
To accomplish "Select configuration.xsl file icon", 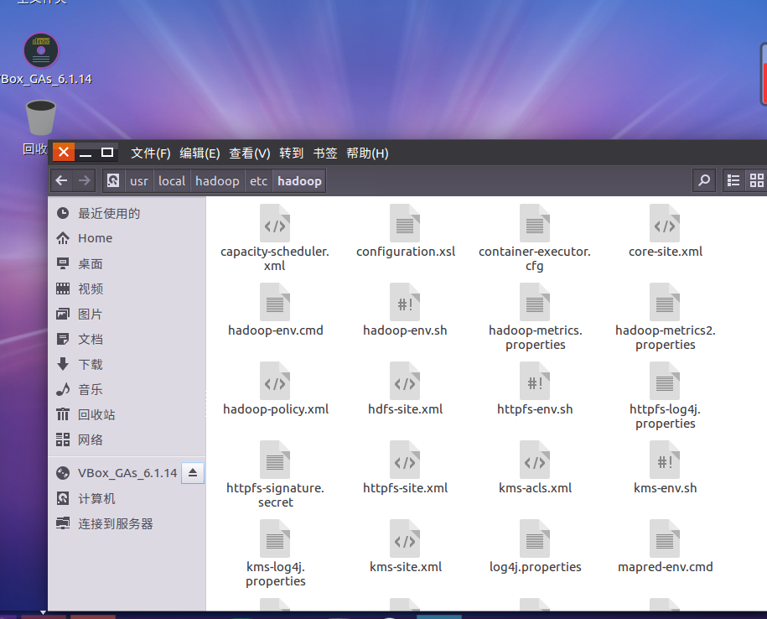I will click(x=405, y=223).
